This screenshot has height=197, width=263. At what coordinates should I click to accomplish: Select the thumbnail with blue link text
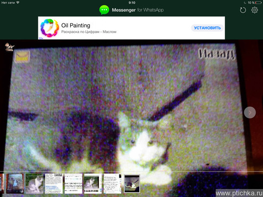(54, 183)
